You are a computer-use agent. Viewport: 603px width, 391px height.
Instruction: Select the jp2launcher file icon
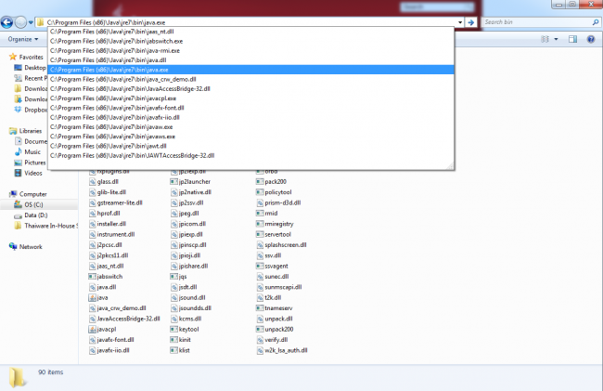tap(173, 182)
